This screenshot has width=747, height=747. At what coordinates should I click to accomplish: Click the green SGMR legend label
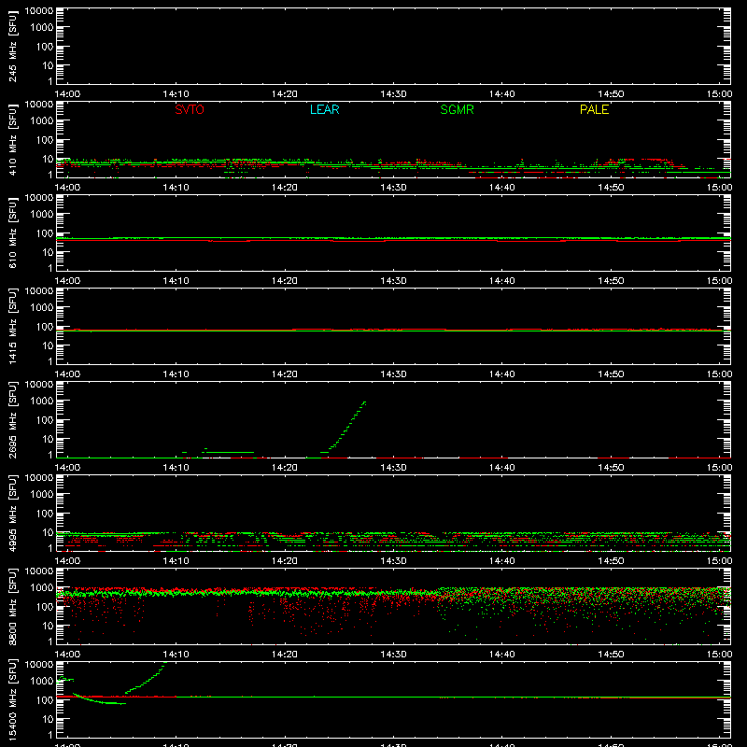point(457,109)
